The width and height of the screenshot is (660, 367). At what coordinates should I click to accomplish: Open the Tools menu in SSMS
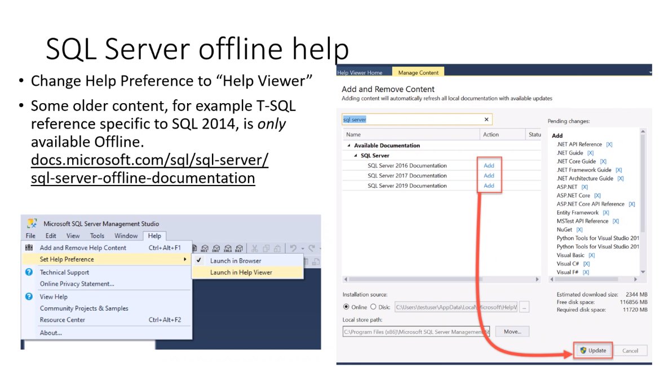click(97, 236)
